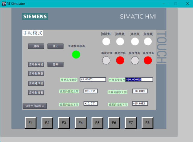
Task: Edit the temperature lower limit field +10.0℃
Action: point(91,103)
